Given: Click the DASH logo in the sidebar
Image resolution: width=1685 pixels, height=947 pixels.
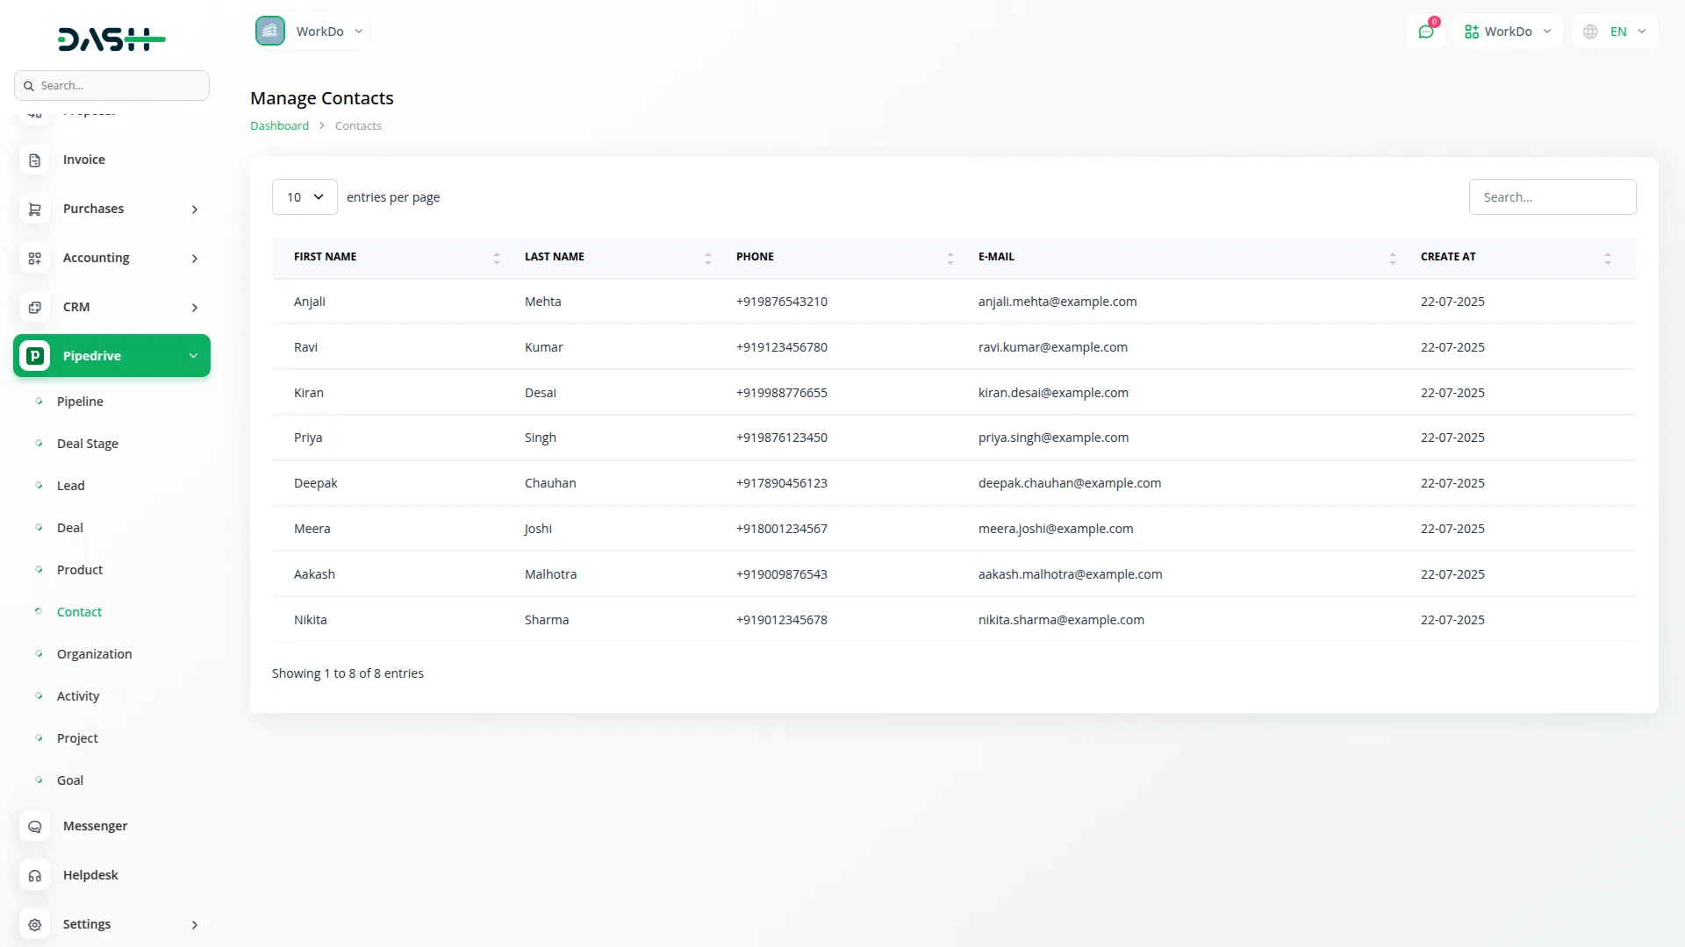Looking at the screenshot, I should (x=111, y=39).
